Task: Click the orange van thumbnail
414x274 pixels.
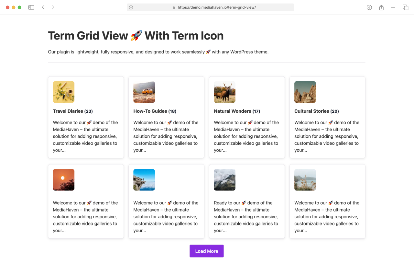Action: coord(144,92)
